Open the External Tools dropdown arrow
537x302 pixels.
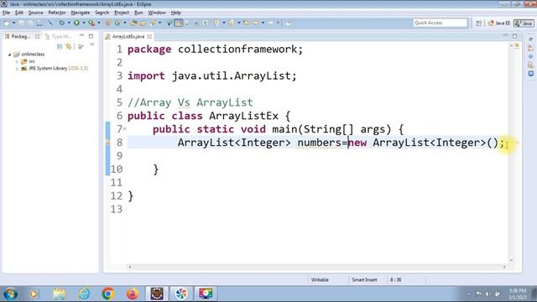(99, 23)
